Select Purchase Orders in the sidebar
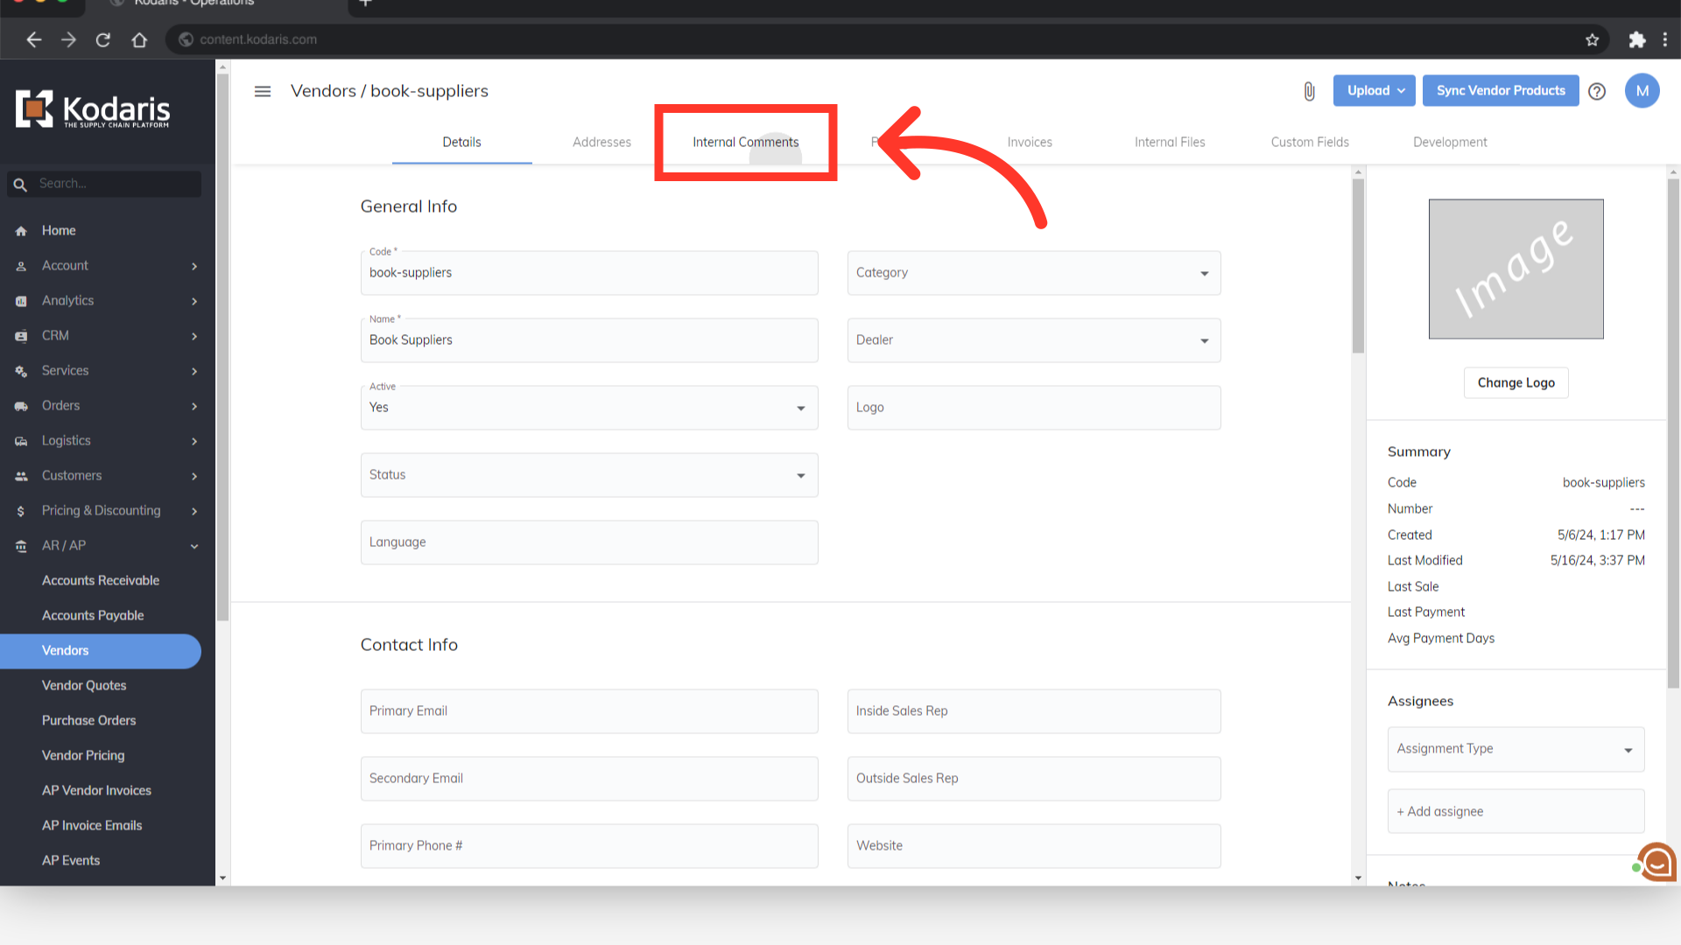 point(88,721)
